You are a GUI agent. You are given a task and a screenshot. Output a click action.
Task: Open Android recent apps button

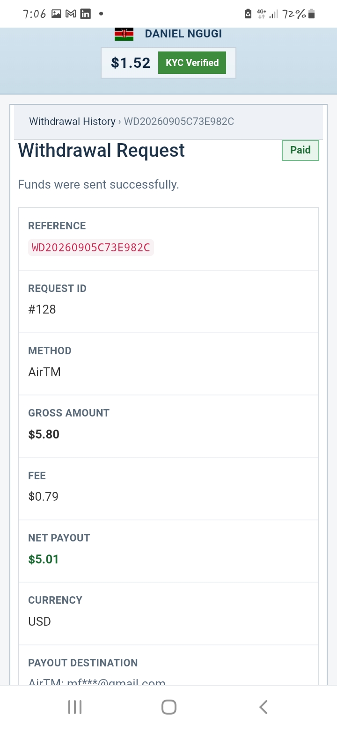click(x=75, y=707)
